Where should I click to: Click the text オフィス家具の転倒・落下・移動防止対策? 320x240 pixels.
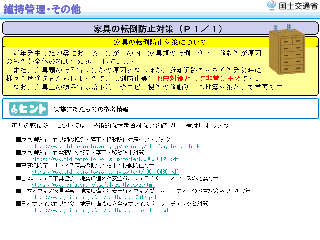pos(104,165)
